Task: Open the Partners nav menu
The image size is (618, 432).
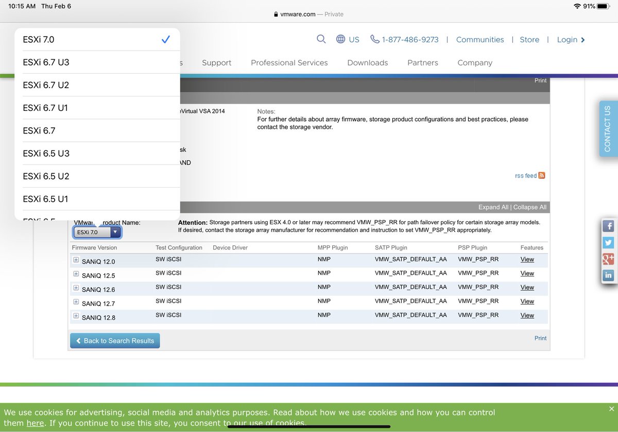Action: (423, 63)
